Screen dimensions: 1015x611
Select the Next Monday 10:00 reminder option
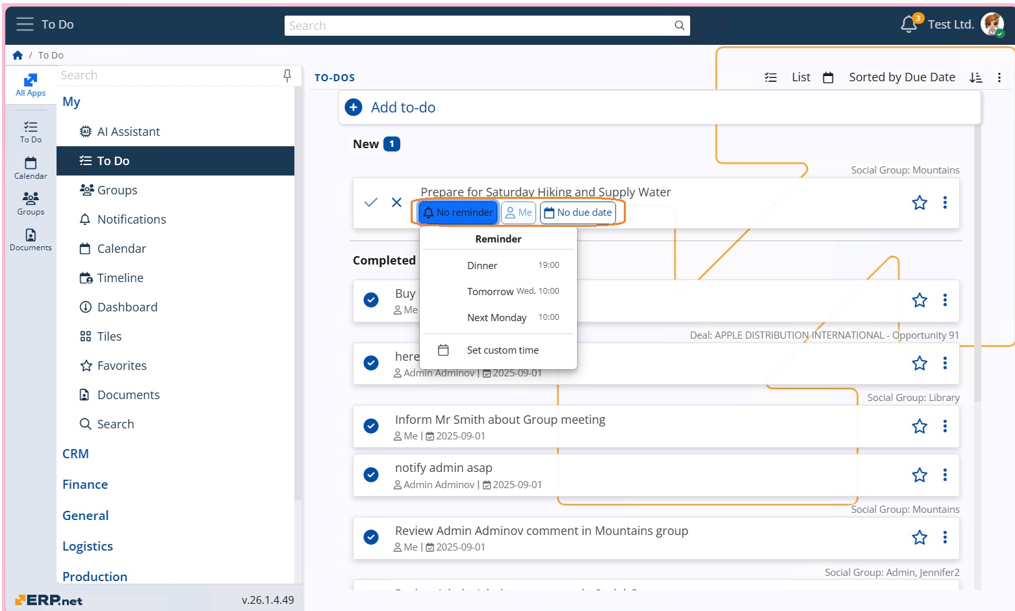(498, 317)
